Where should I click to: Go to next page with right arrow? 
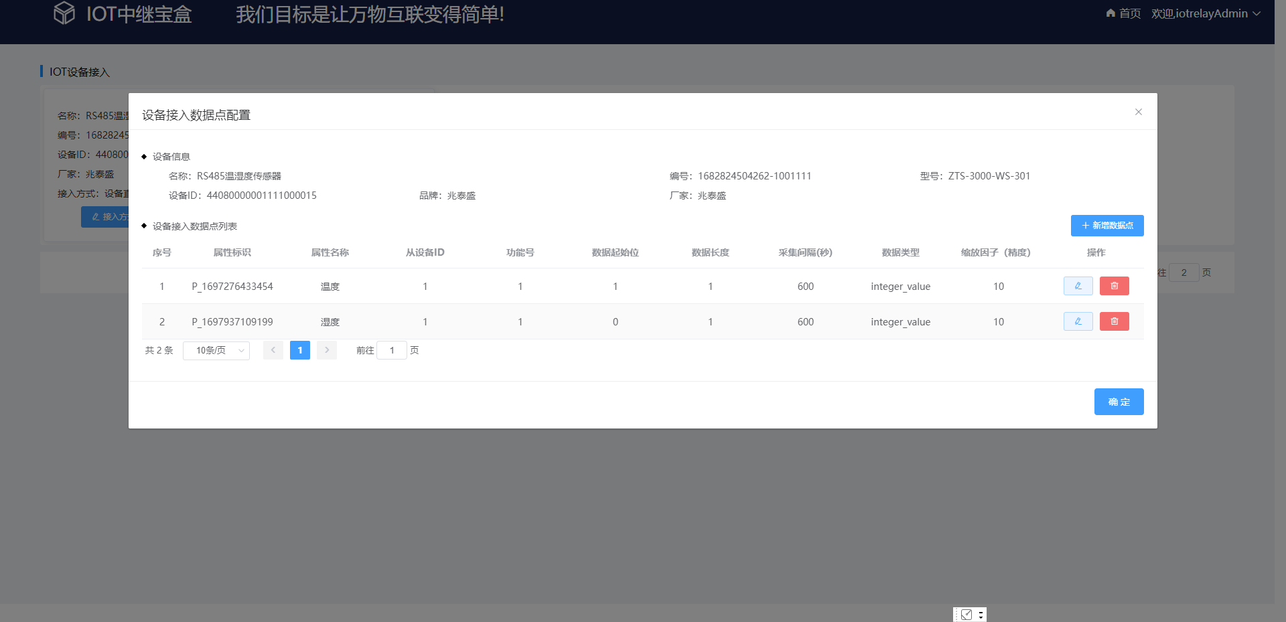pos(326,350)
